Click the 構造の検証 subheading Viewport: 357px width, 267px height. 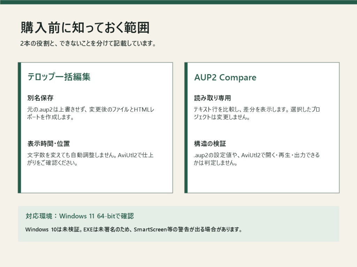[210, 144]
